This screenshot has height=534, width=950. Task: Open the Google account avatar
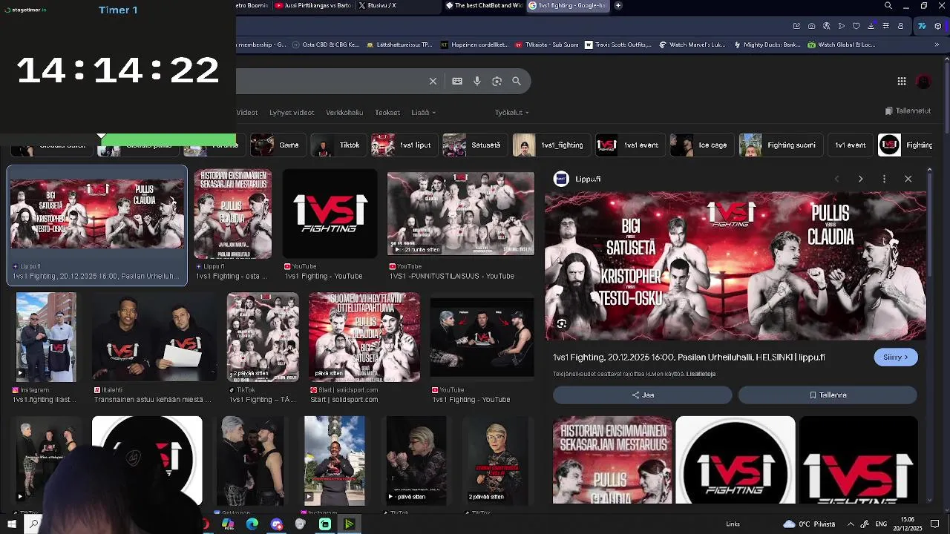pos(924,82)
